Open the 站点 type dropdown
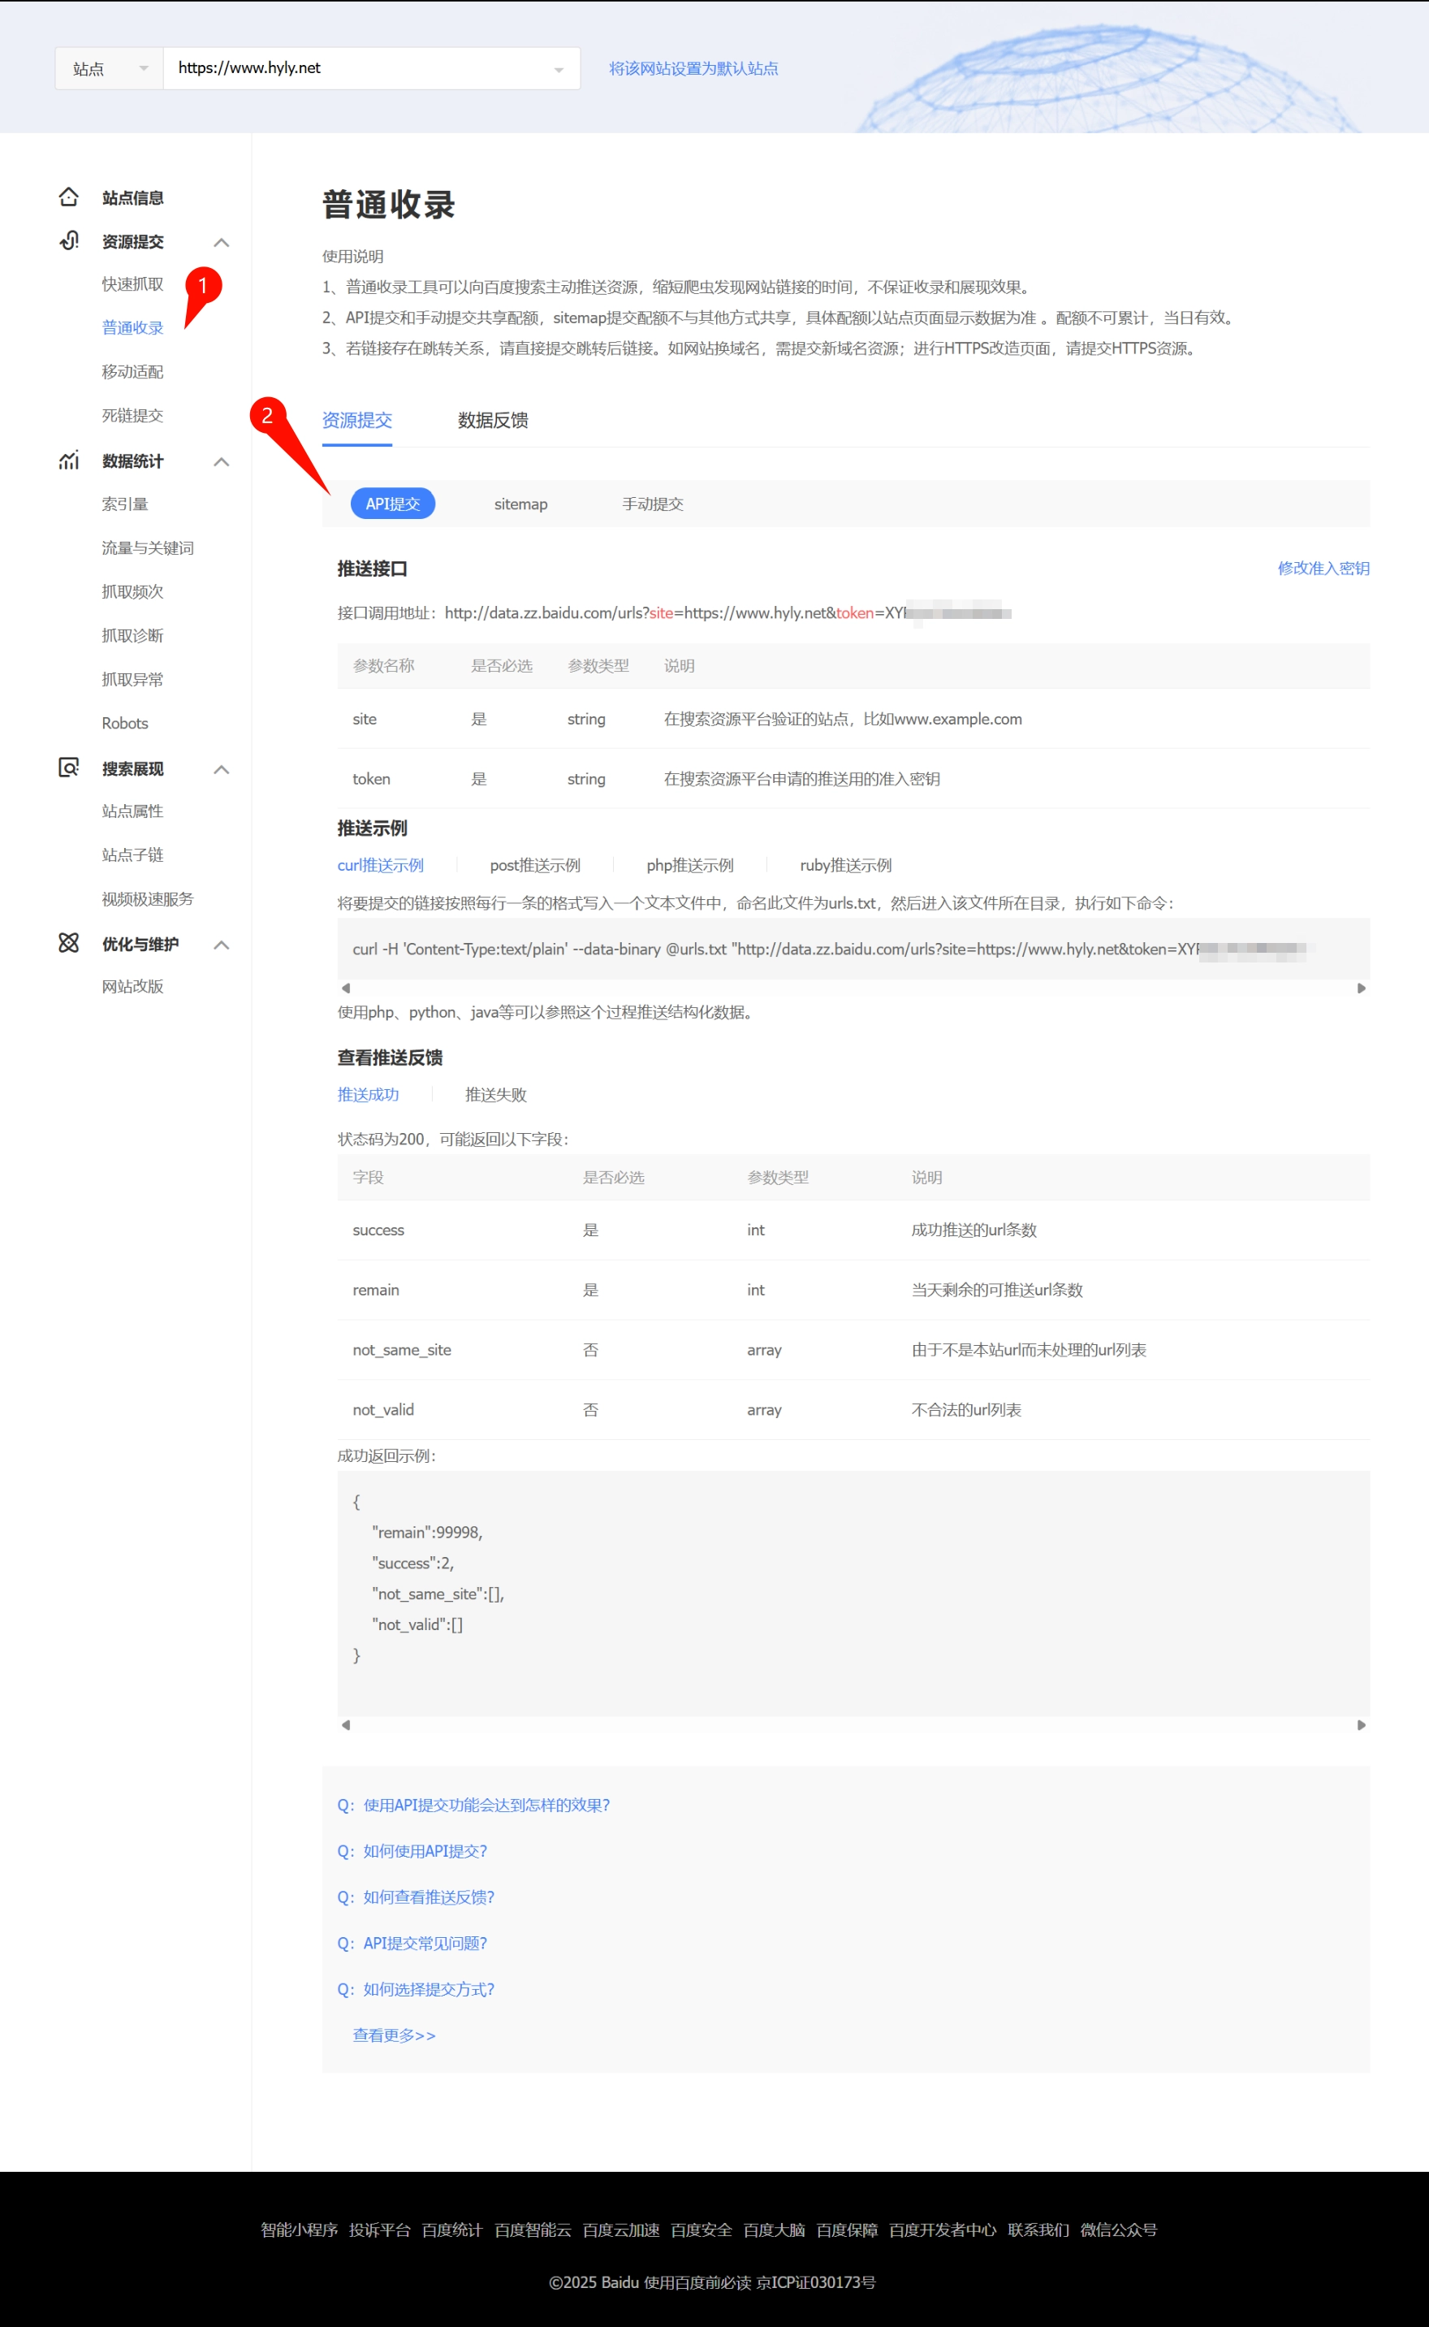Screen dimensions: 1429x2327 [110, 69]
